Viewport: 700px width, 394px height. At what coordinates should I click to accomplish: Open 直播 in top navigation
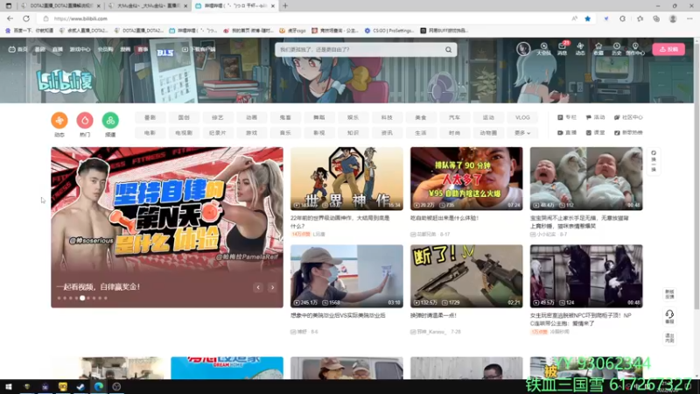click(x=58, y=49)
